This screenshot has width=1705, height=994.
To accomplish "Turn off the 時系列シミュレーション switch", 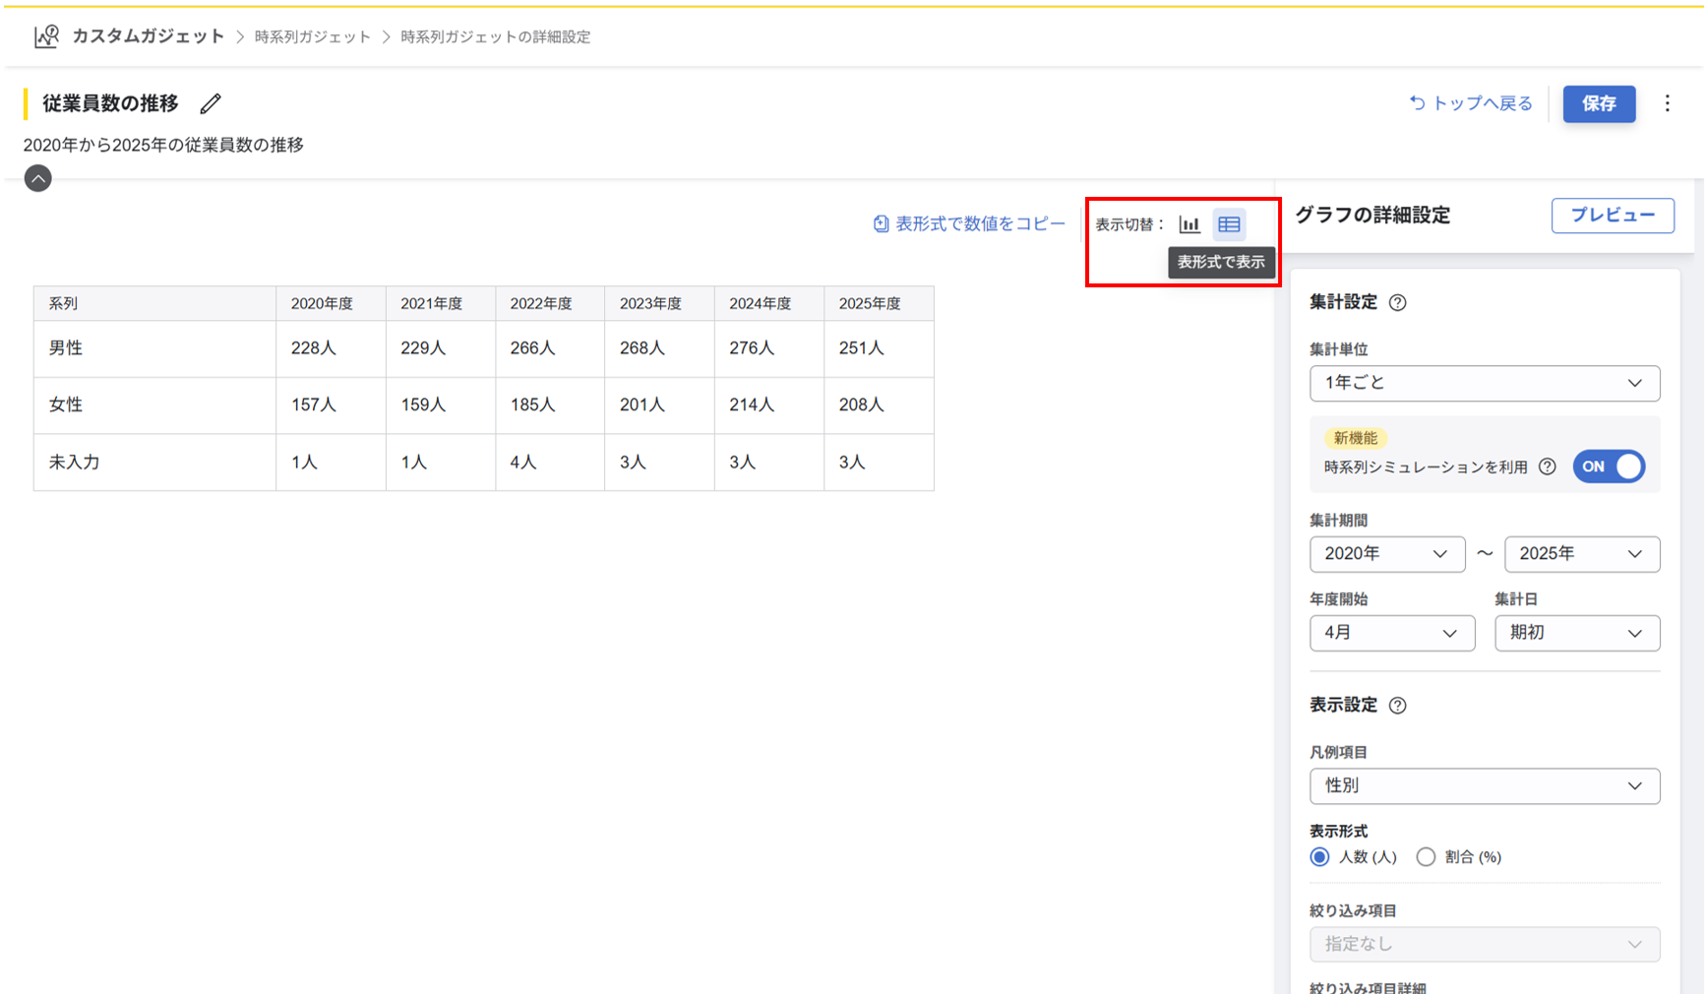I will coord(1610,466).
